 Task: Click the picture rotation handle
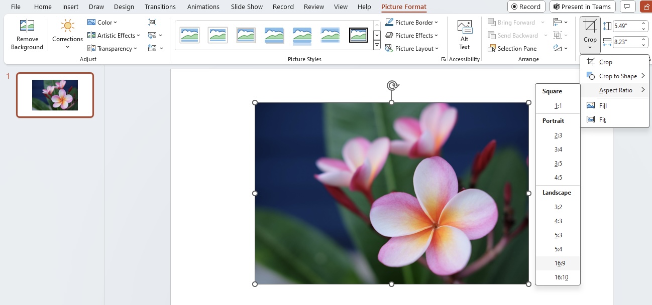tap(392, 85)
